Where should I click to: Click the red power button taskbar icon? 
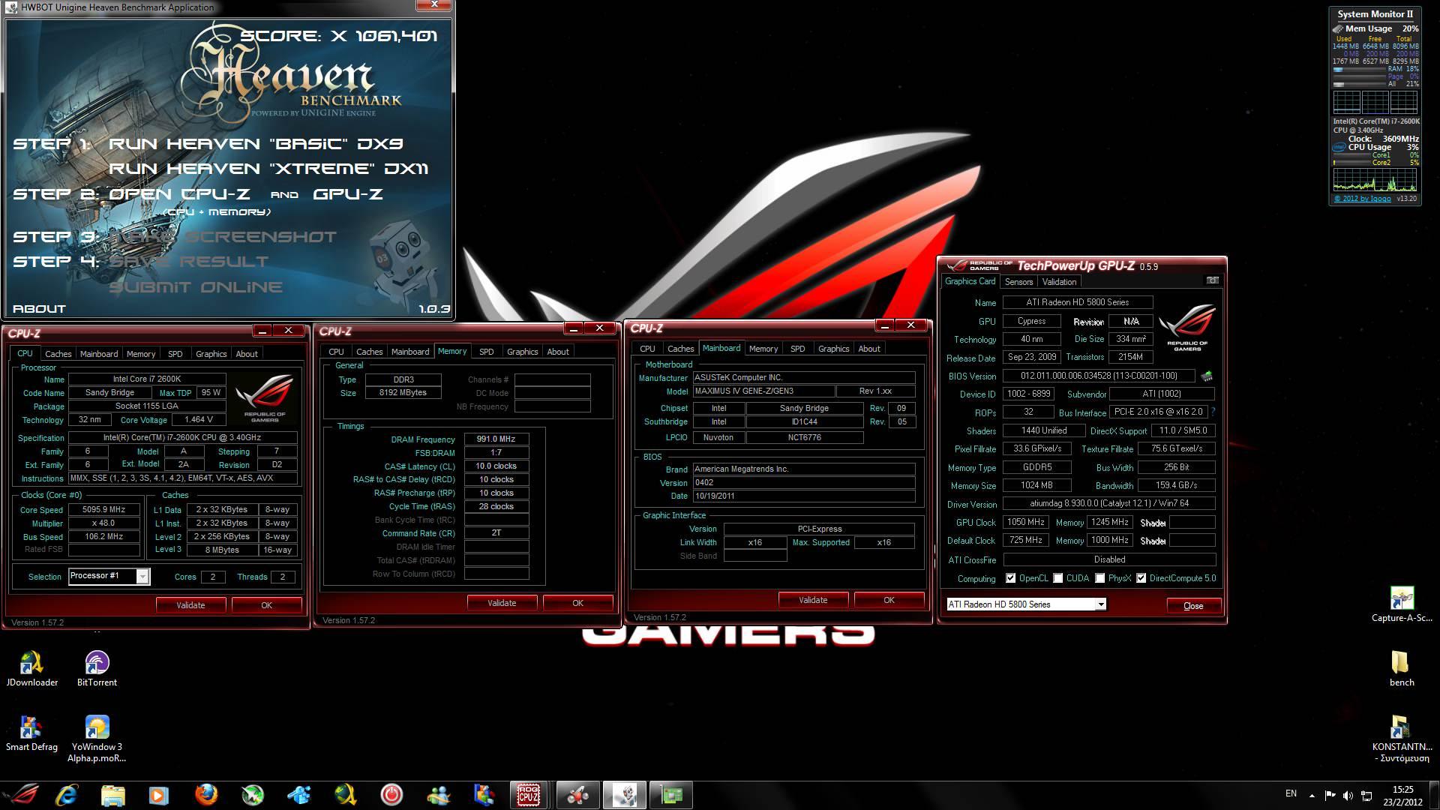pyautogui.click(x=391, y=795)
